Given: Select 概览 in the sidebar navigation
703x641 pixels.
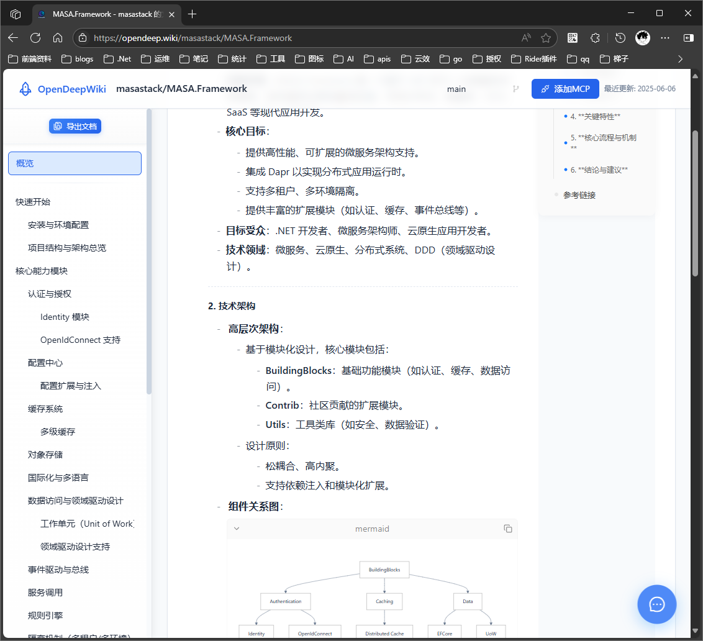Looking at the screenshot, I should (x=75, y=163).
